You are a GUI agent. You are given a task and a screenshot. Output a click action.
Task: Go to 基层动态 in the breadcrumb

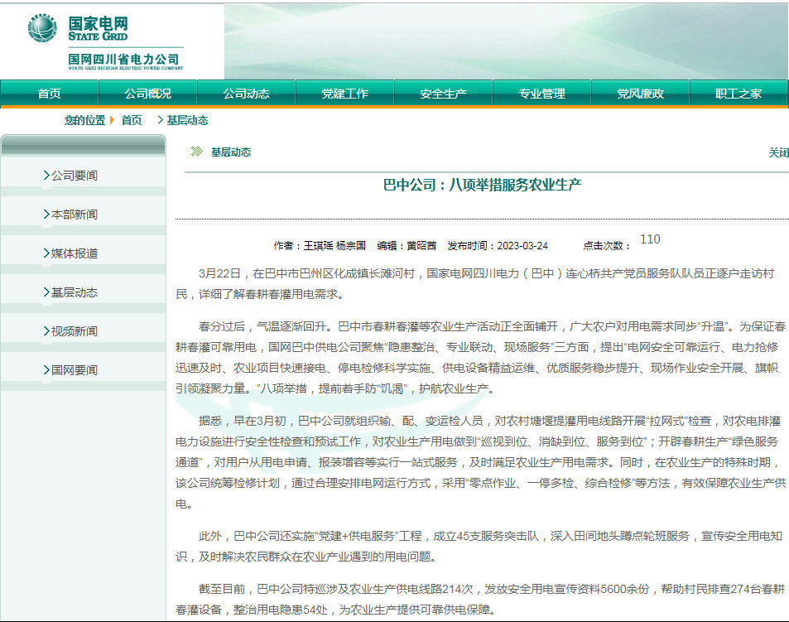pos(187,120)
